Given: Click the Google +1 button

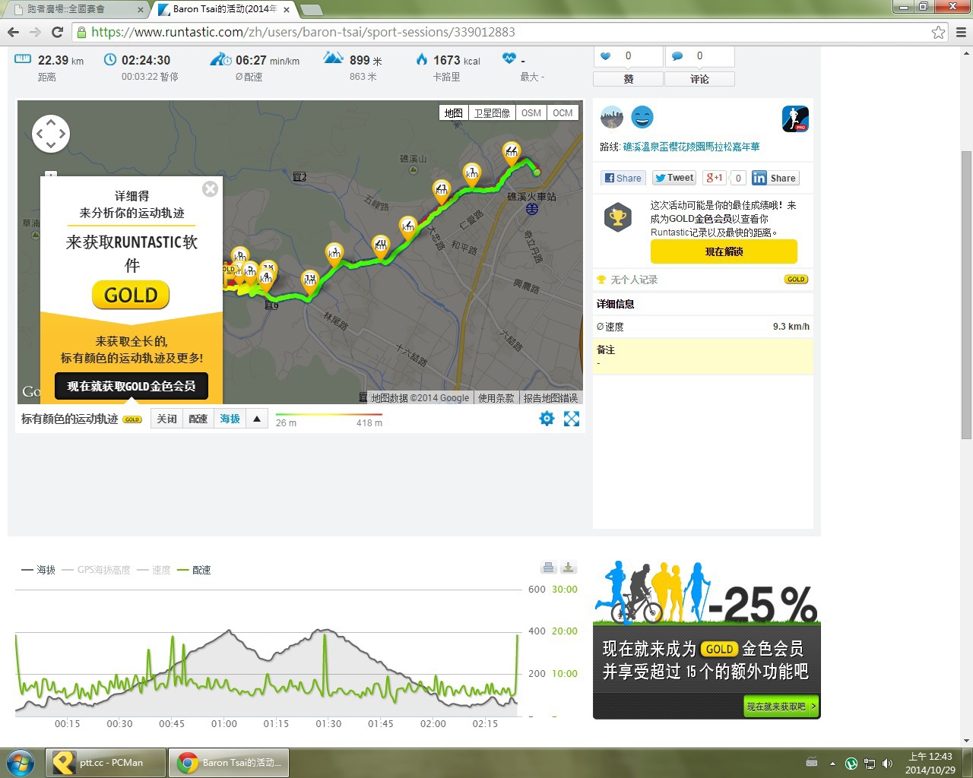Looking at the screenshot, I should [715, 178].
